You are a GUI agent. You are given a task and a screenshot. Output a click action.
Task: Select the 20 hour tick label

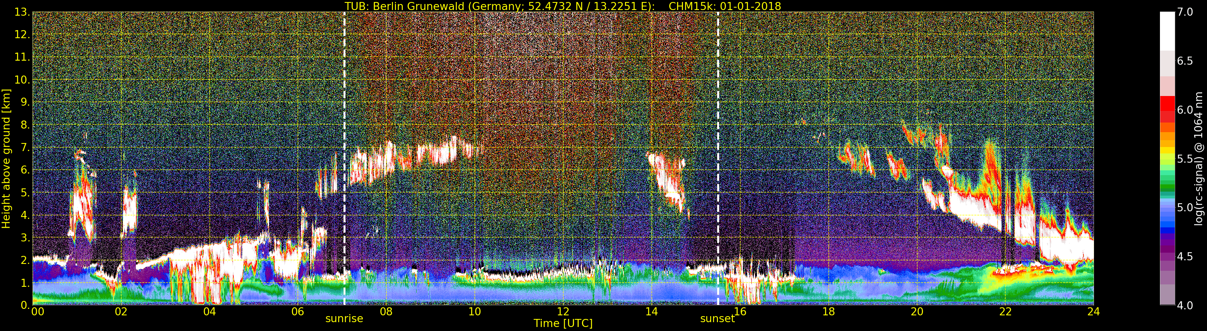917,311
